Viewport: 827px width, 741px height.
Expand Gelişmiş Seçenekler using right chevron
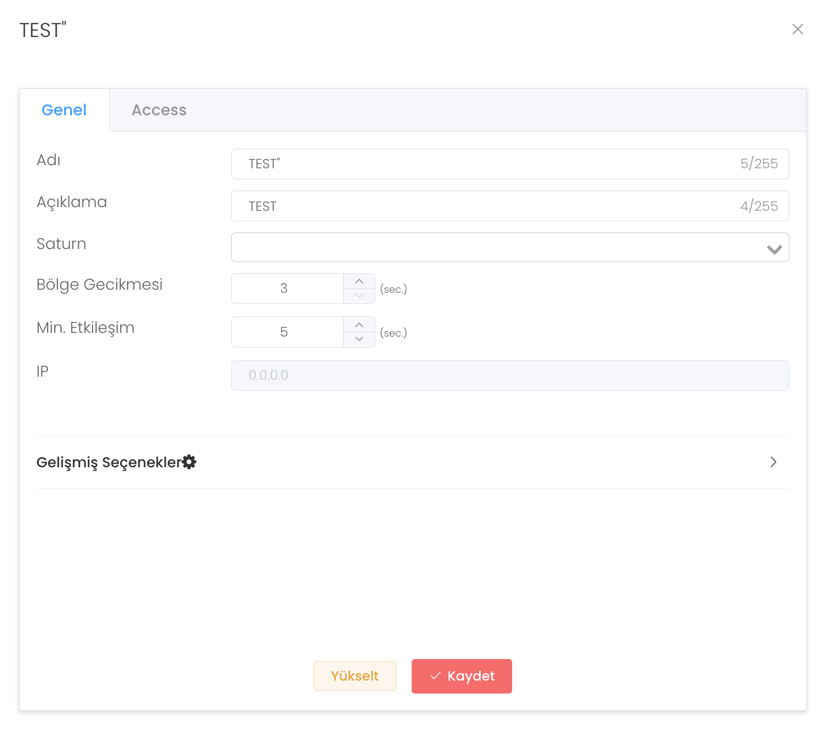[x=773, y=462]
